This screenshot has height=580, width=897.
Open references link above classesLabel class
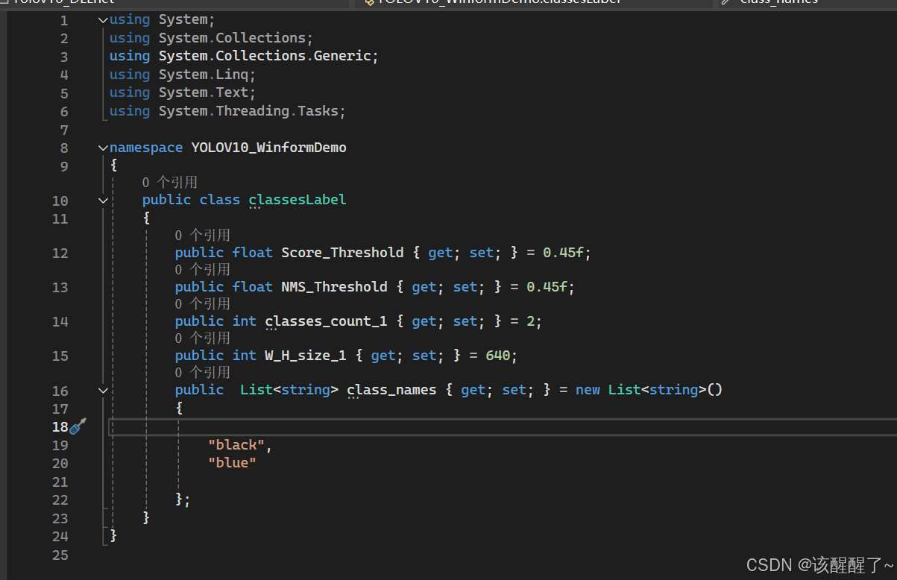(x=169, y=182)
